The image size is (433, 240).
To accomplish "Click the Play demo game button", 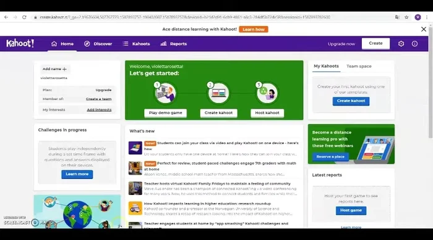I will tap(165, 113).
